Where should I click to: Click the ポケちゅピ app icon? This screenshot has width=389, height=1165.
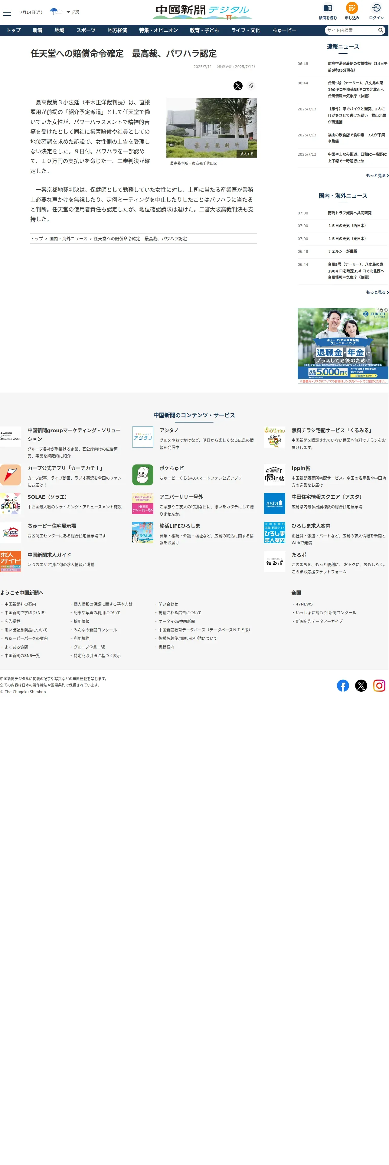click(142, 475)
